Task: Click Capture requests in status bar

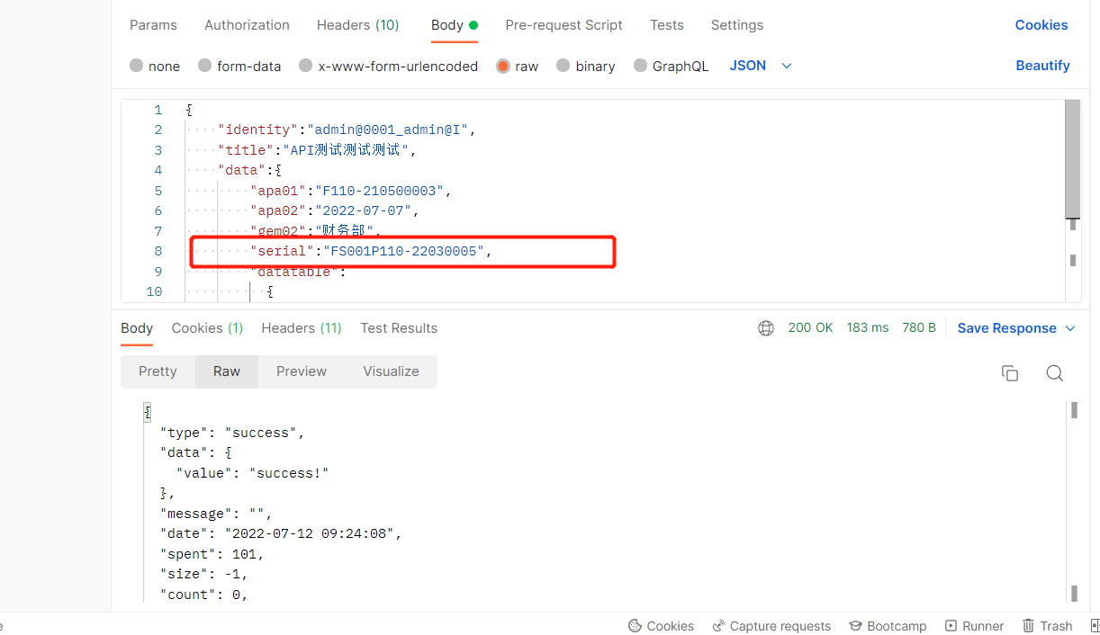Action: (x=771, y=626)
